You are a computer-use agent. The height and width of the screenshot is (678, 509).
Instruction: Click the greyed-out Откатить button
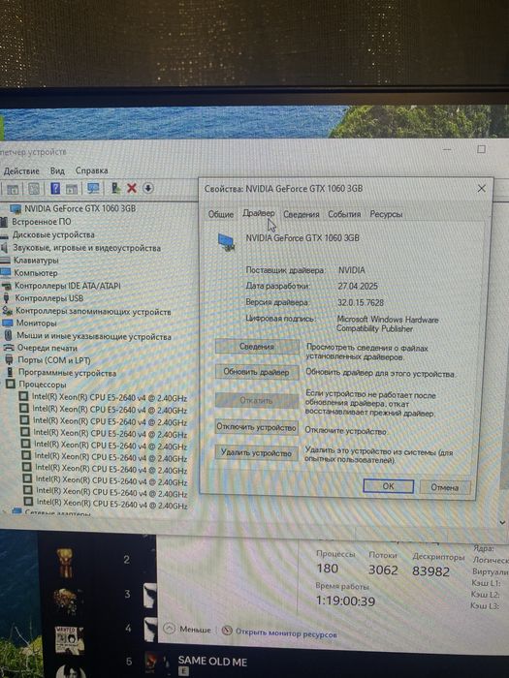coord(257,400)
